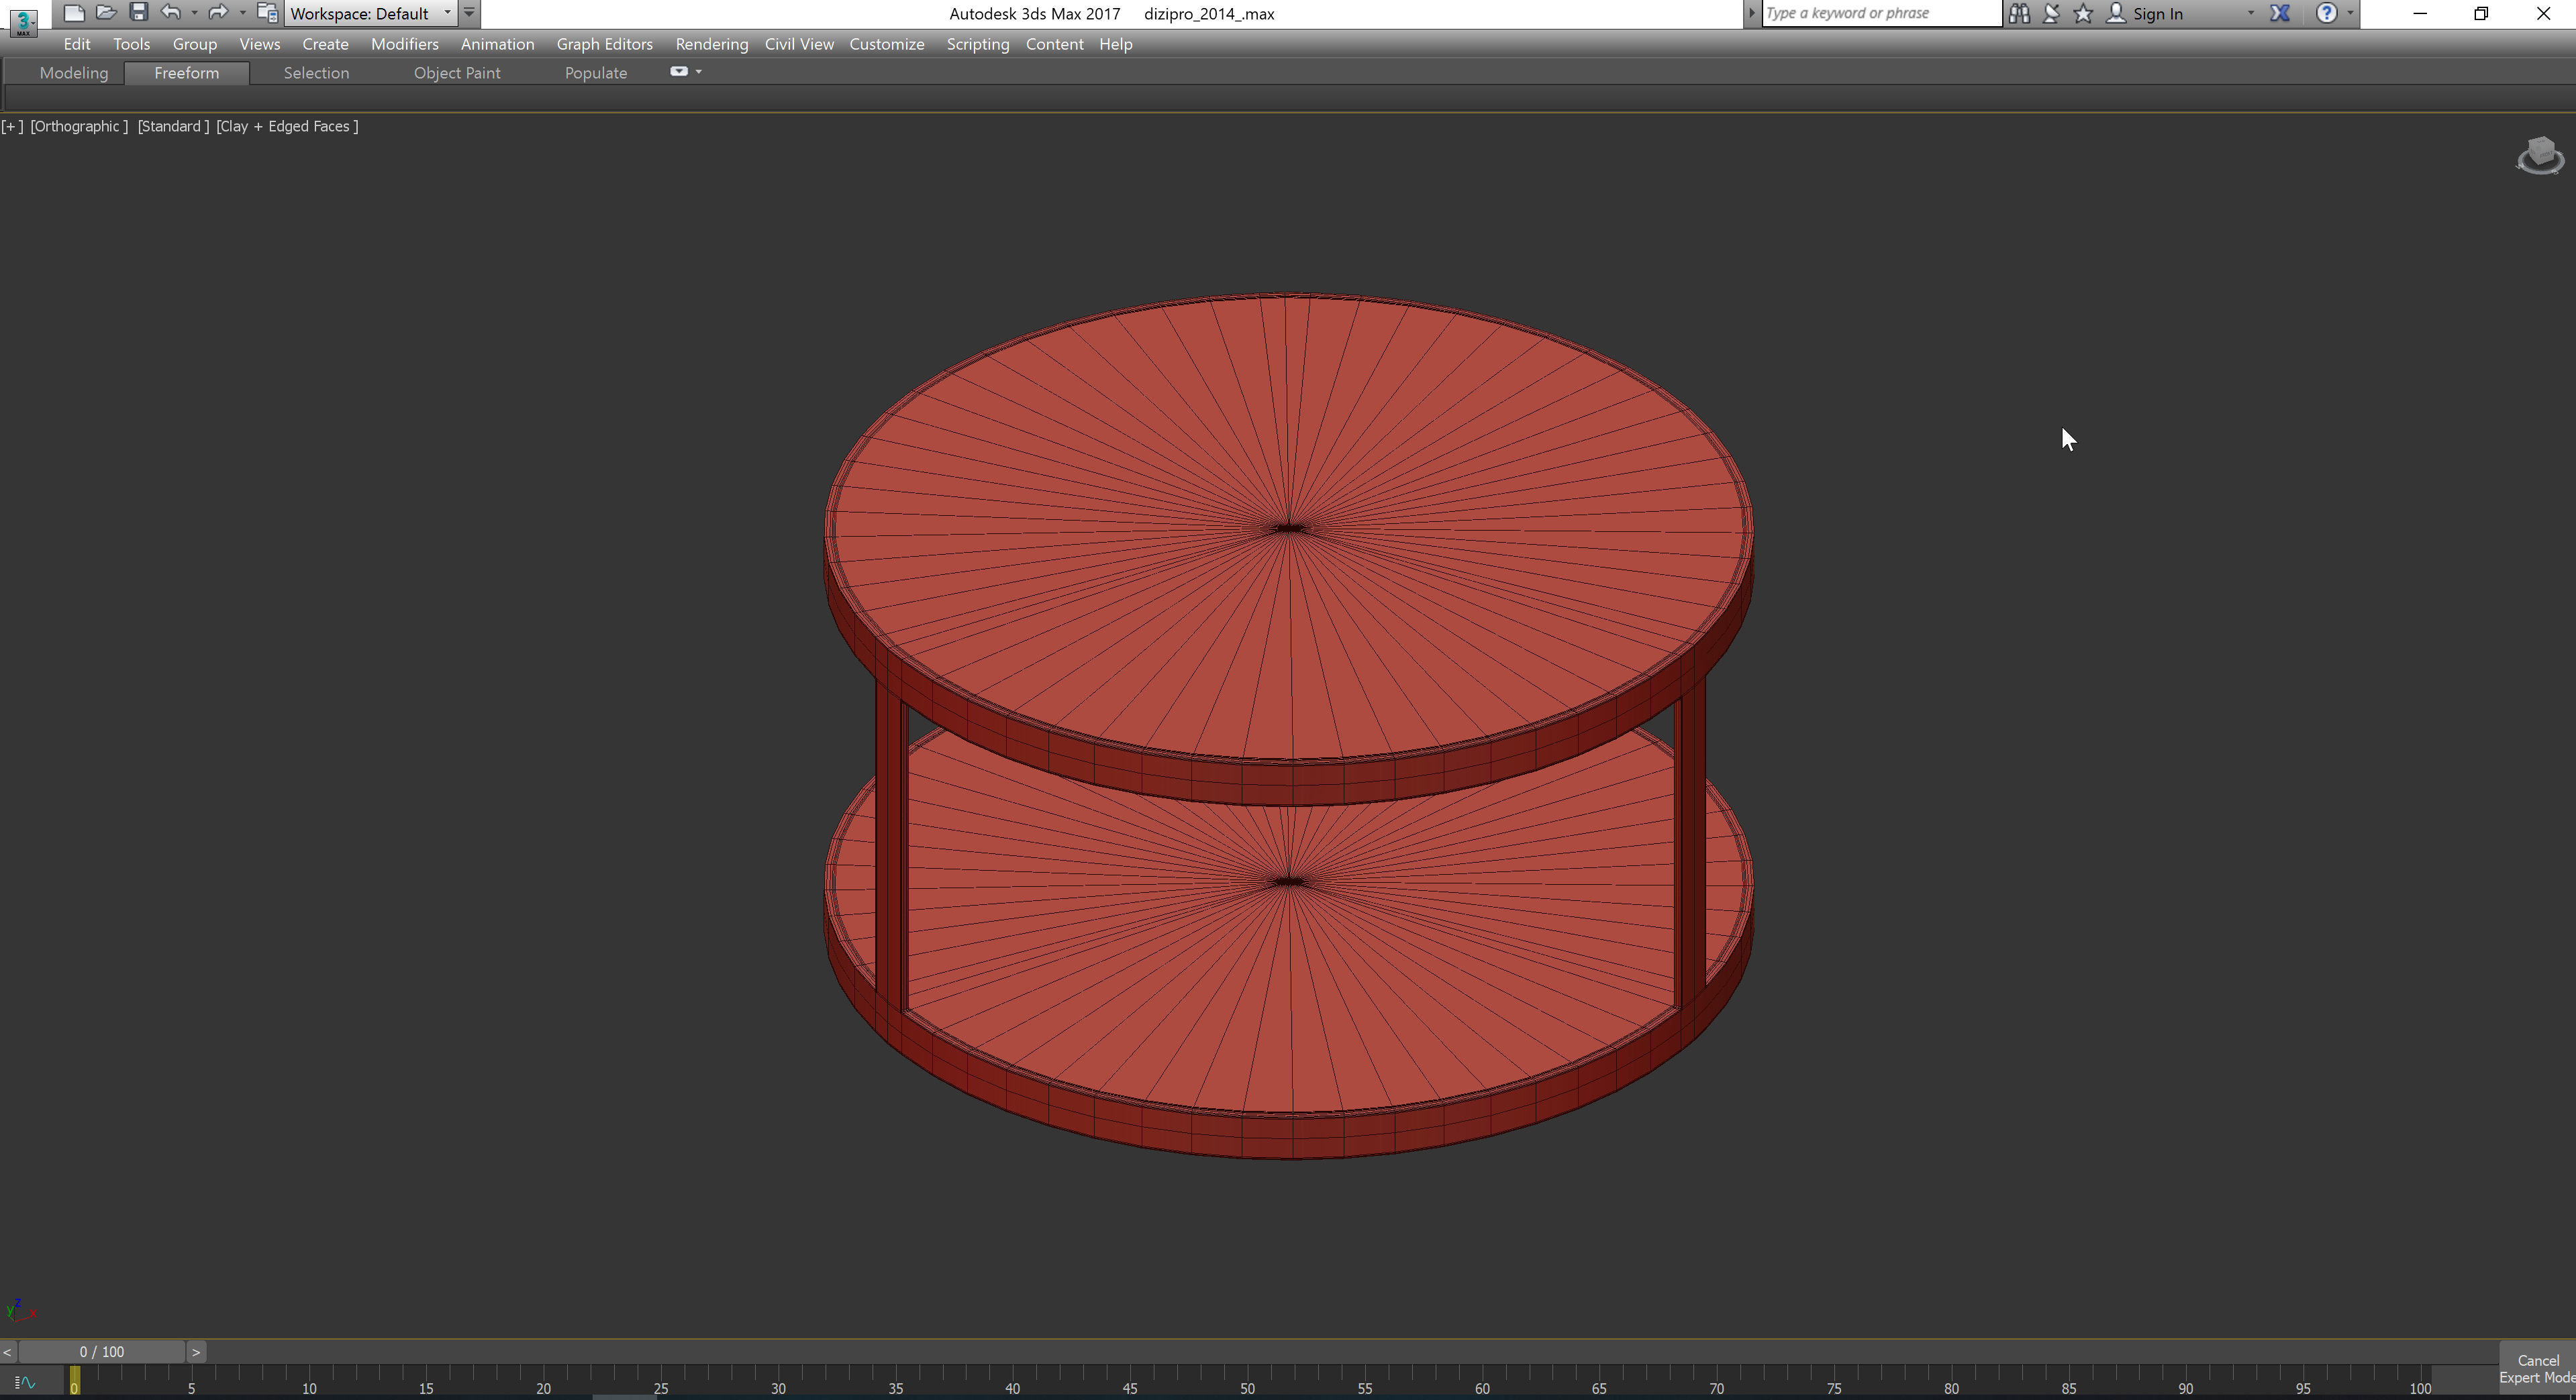Click the New Scene icon
The width and height of the screenshot is (2576, 1400).
[73, 13]
